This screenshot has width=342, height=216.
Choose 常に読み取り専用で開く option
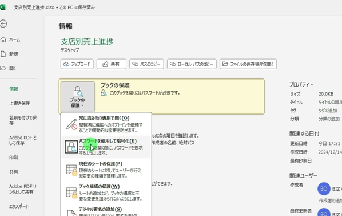coord(106,124)
